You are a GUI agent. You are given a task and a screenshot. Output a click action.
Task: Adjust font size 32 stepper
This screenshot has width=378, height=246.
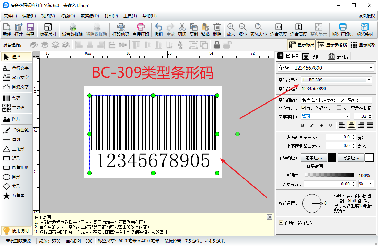tap(370, 117)
